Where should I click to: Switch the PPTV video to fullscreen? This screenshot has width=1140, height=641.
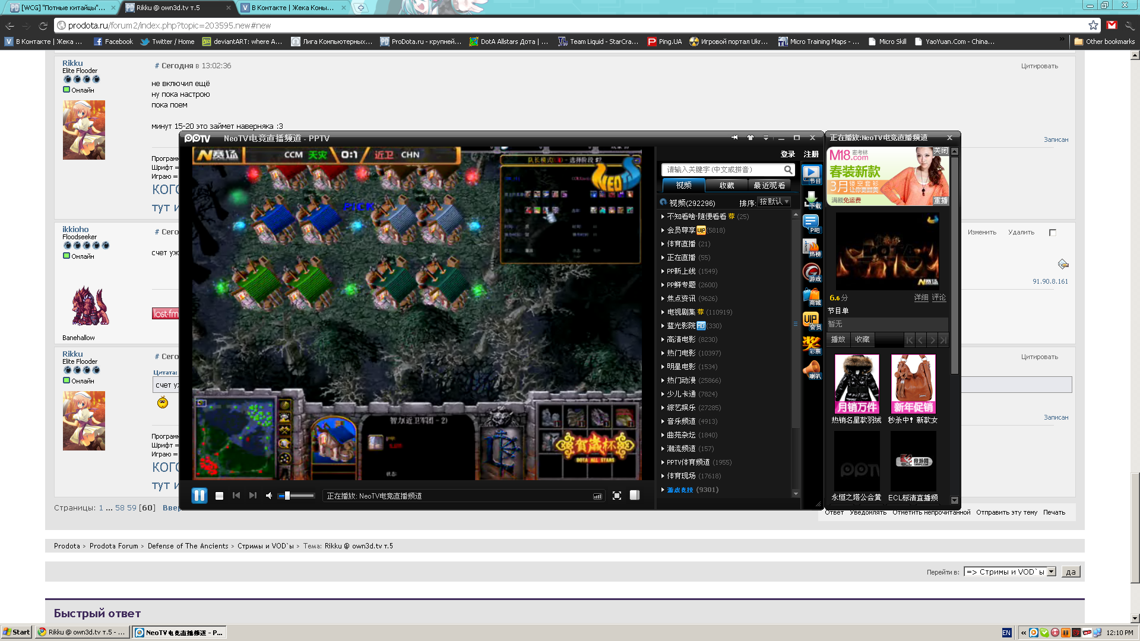click(x=617, y=496)
